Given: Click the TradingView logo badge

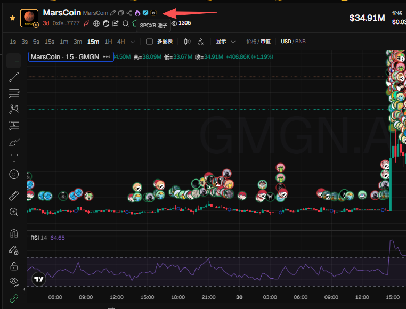Looking at the screenshot, I should click(x=39, y=279).
